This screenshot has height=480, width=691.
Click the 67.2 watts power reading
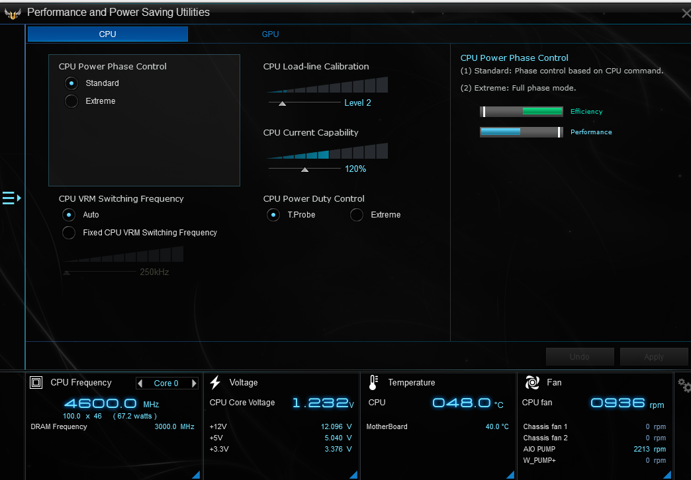pos(135,416)
